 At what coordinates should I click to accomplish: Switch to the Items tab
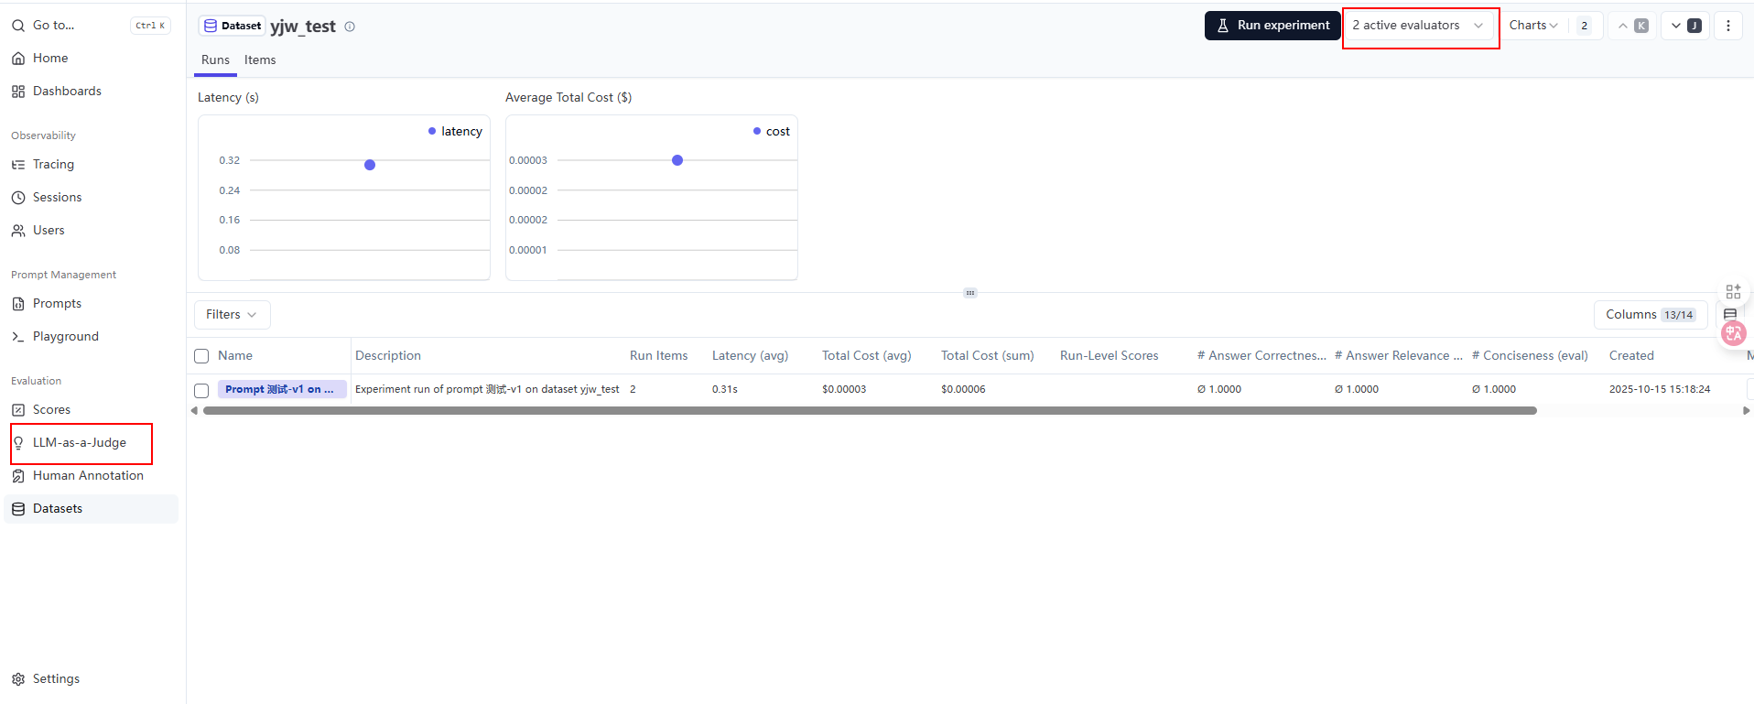(x=260, y=60)
